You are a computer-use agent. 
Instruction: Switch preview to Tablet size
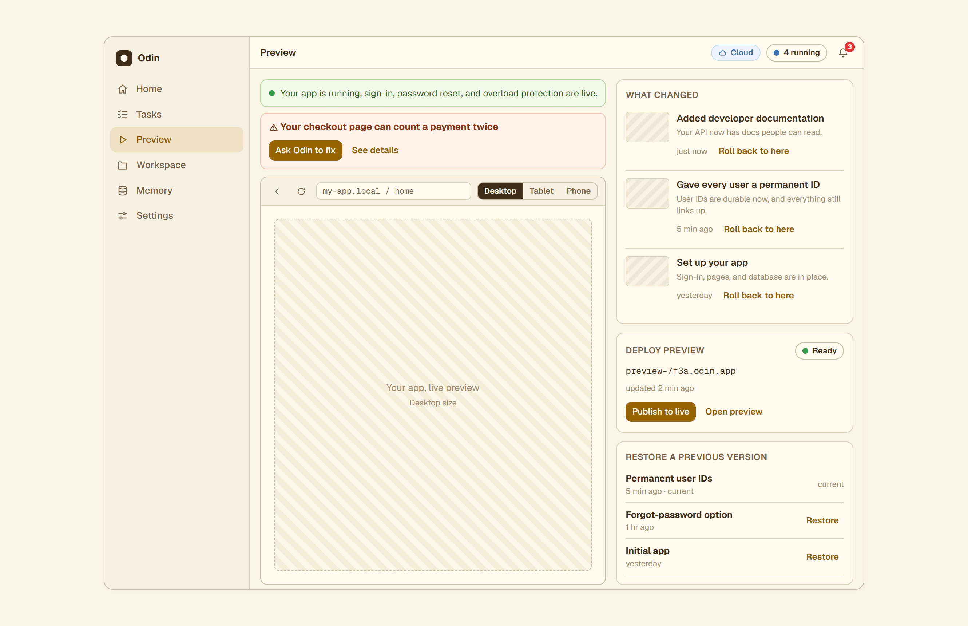tap(541, 191)
